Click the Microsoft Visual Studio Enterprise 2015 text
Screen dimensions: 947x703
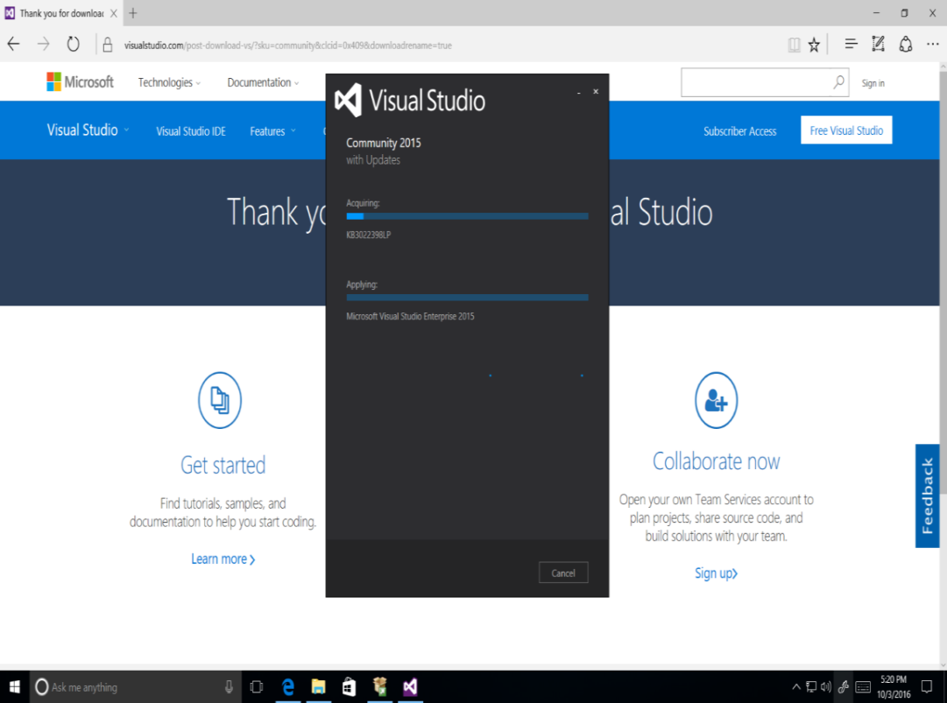click(x=410, y=316)
